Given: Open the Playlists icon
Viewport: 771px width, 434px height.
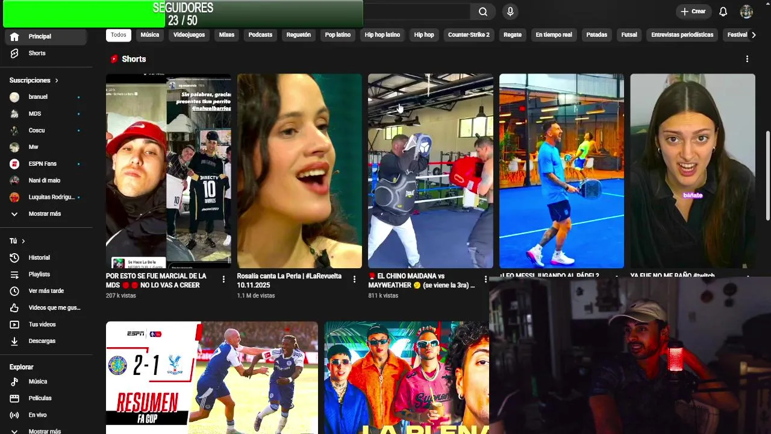Looking at the screenshot, I should coord(14,274).
